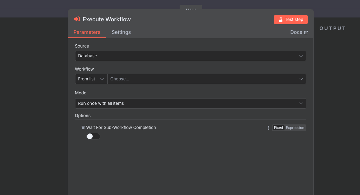Click the Test step button
Viewport: 360px width, 195px height.
pyautogui.click(x=291, y=20)
